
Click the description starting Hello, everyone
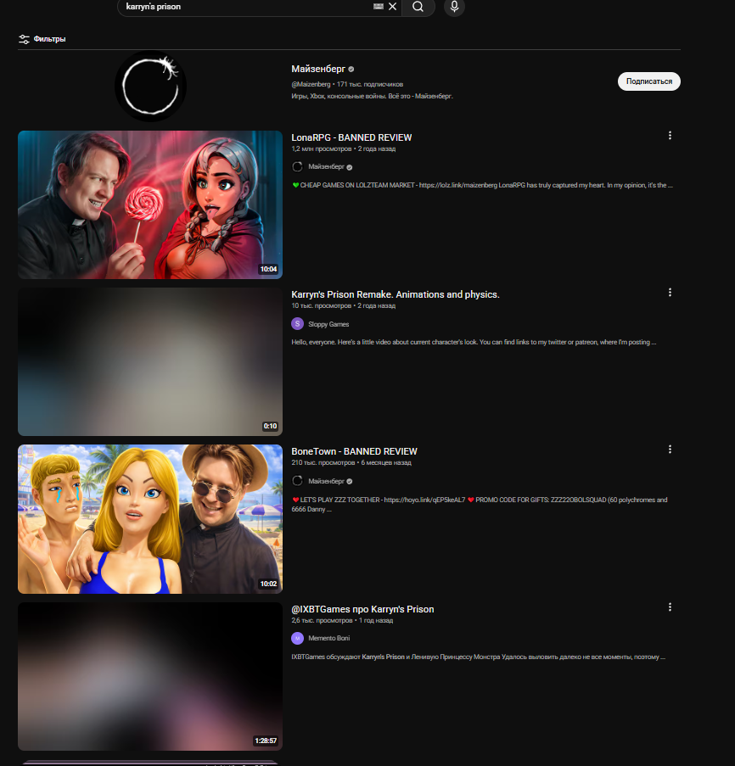tap(474, 343)
